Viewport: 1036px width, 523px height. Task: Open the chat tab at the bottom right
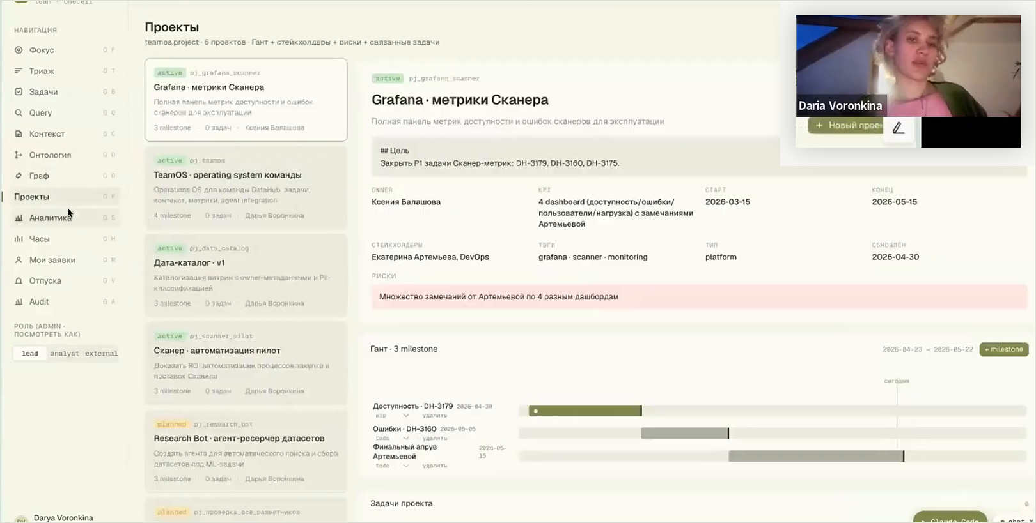(x=1016, y=519)
